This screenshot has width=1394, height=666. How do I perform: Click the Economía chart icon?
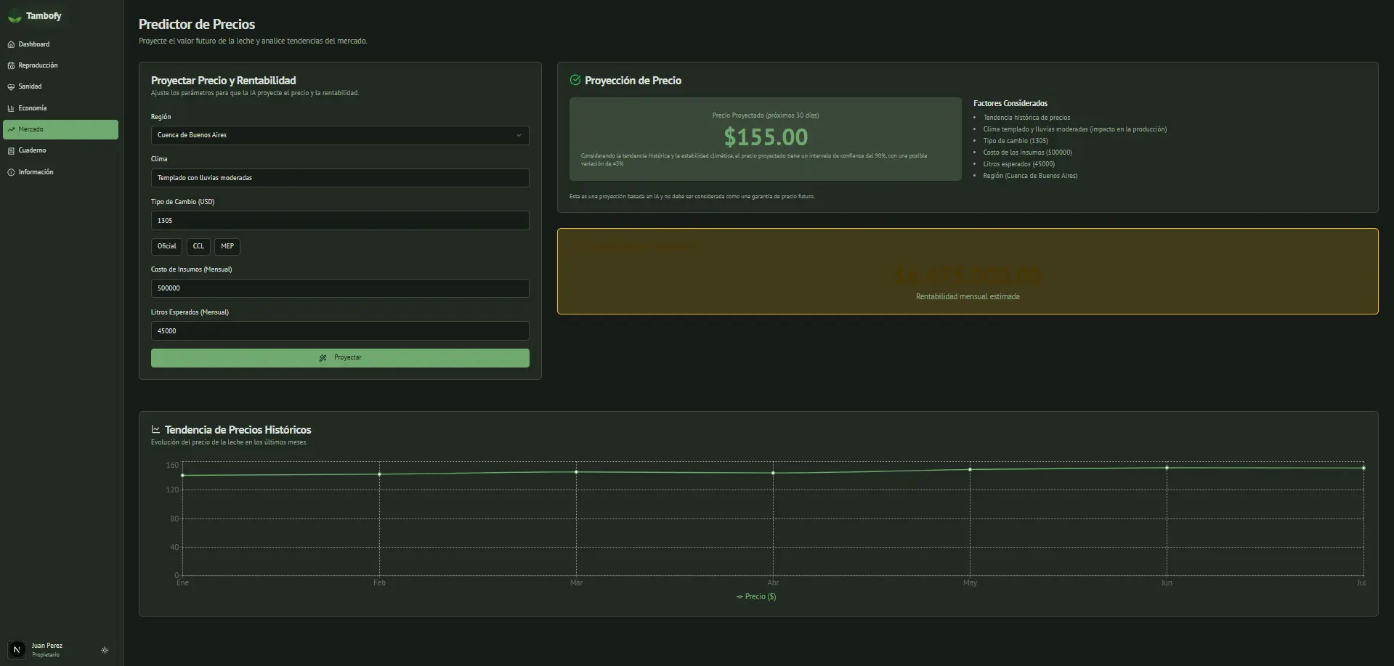[x=11, y=108]
